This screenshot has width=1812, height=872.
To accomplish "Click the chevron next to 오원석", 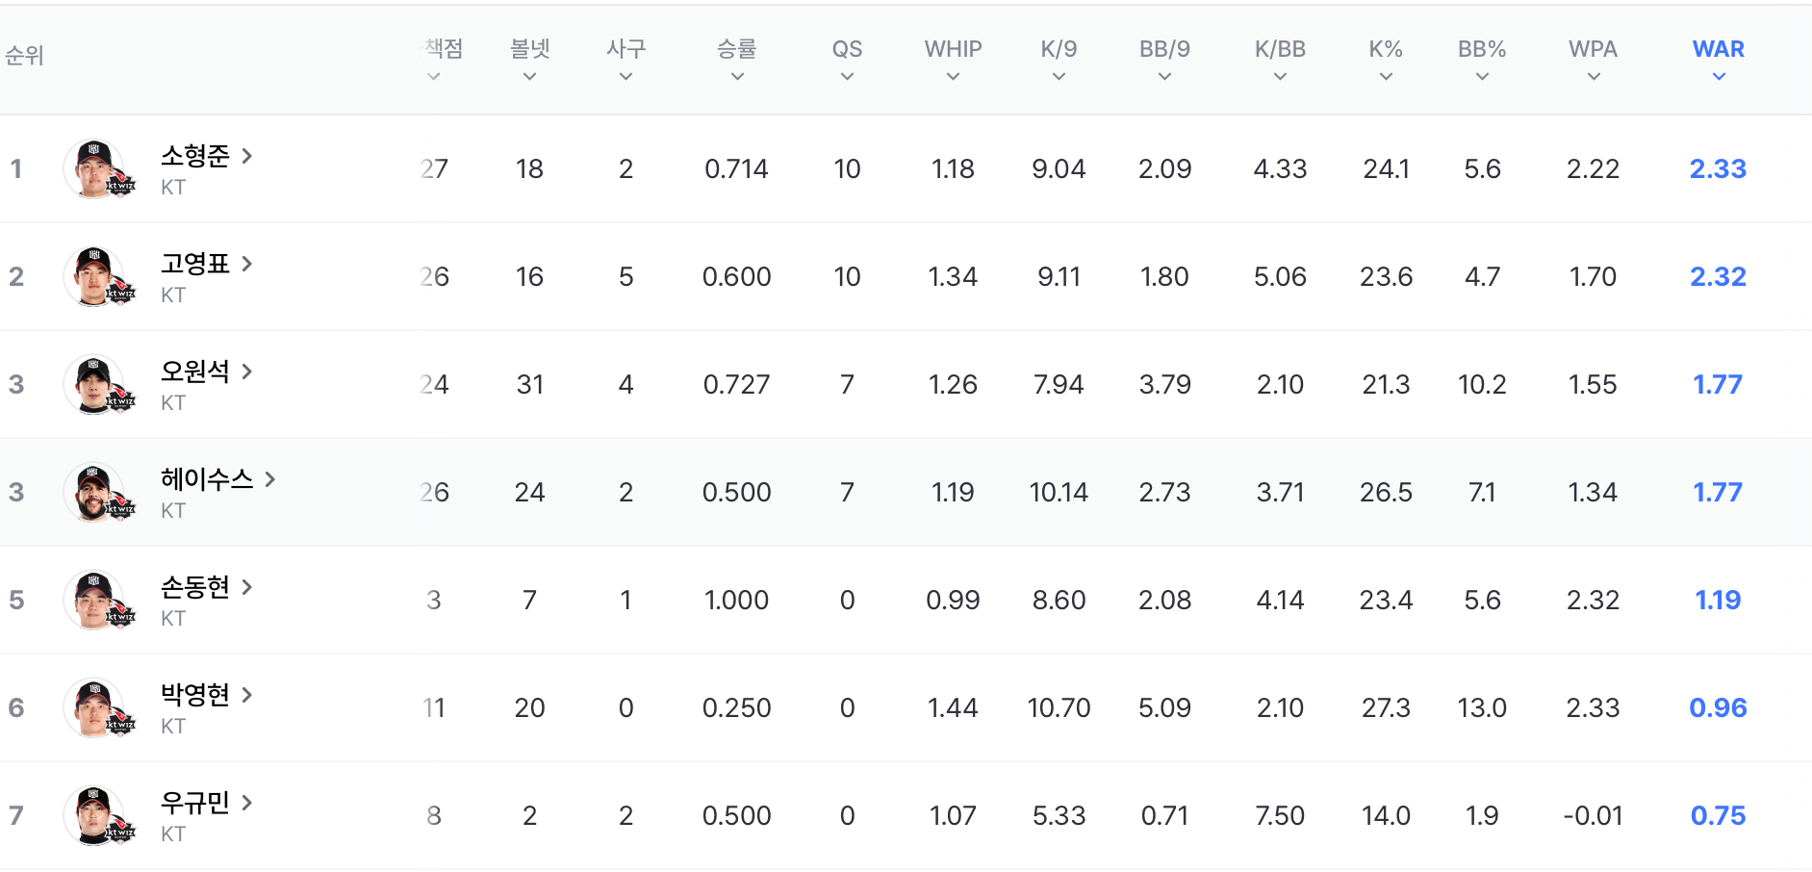I will [247, 371].
